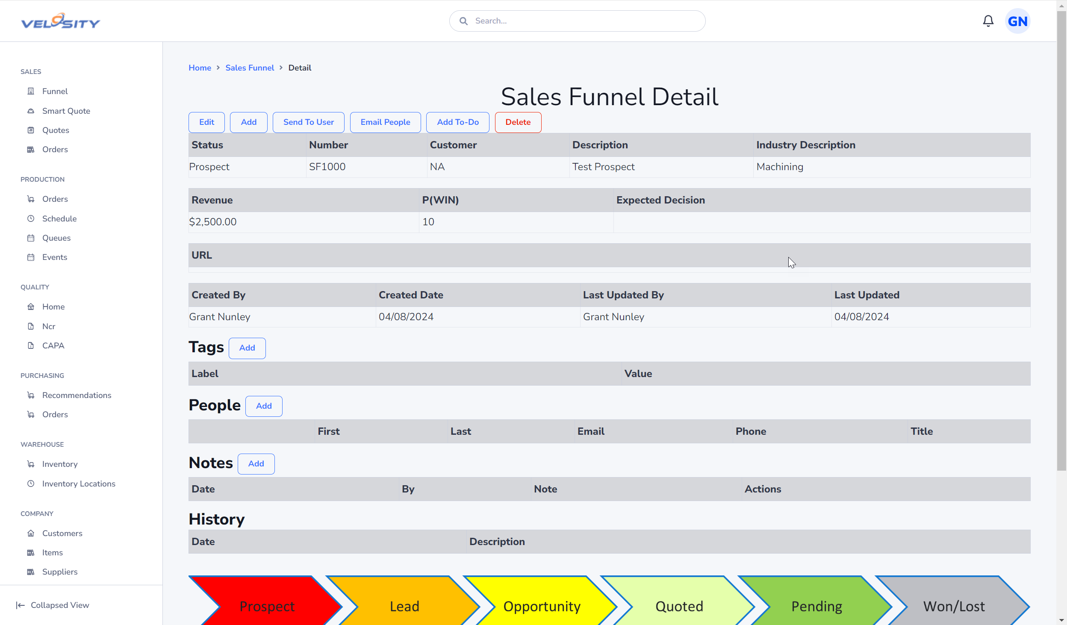Select the light green Quoted stage
Viewport: 1067px width, 625px height.
[x=679, y=606]
